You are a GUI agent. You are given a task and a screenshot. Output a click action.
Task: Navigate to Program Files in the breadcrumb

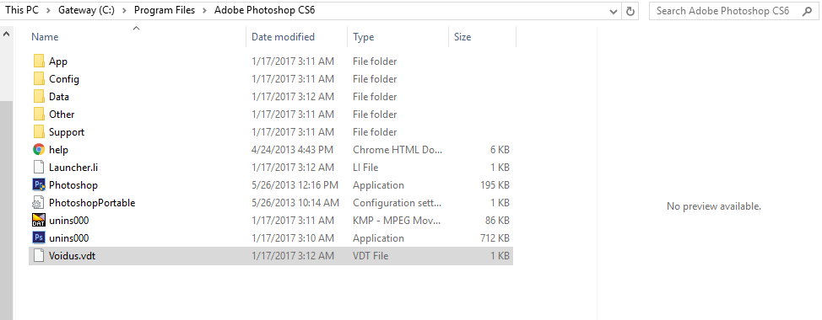165,10
